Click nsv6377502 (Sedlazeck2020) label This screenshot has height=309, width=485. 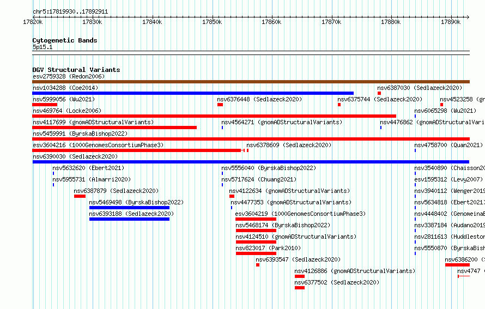point(337,282)
